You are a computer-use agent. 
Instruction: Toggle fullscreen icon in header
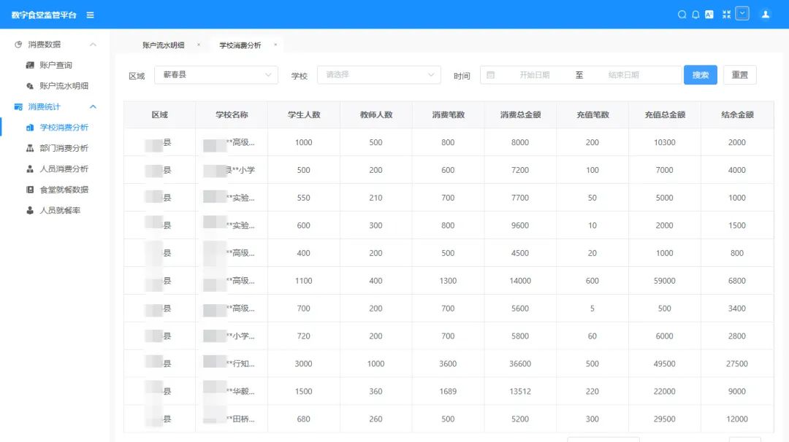point(726,15)
